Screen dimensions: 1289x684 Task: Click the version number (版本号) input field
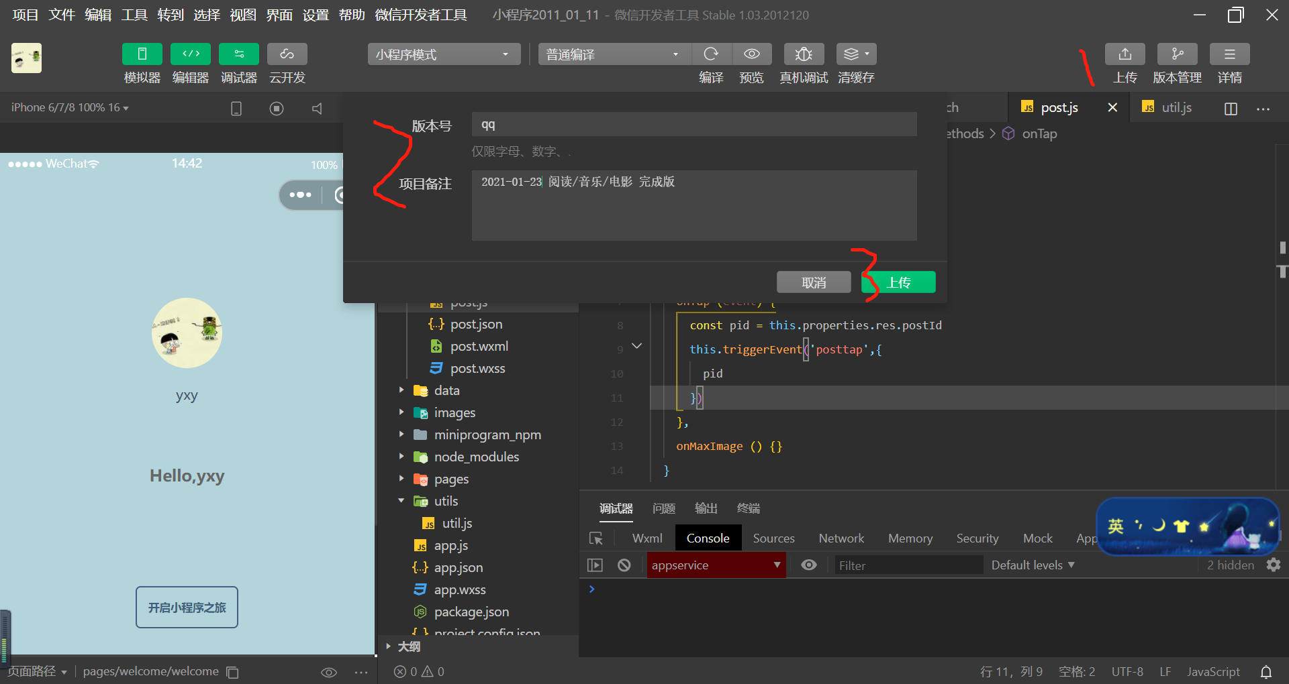[x=694, y=125]
